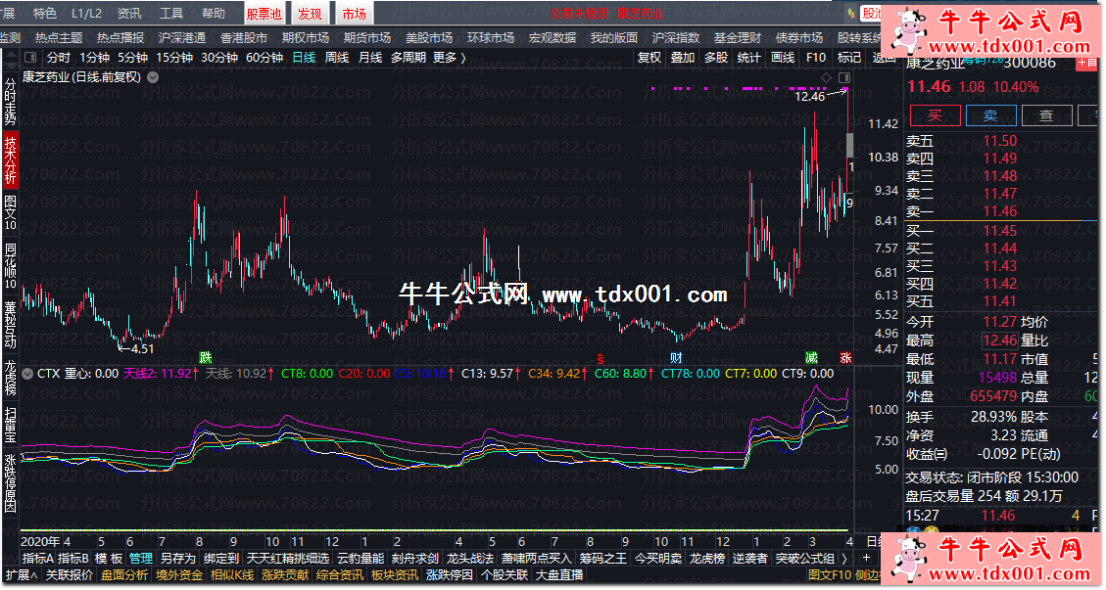Viewport: 1106px width, 590px height.
Task: Open the 关联报价 bottom tab
Action: (70, 575)
